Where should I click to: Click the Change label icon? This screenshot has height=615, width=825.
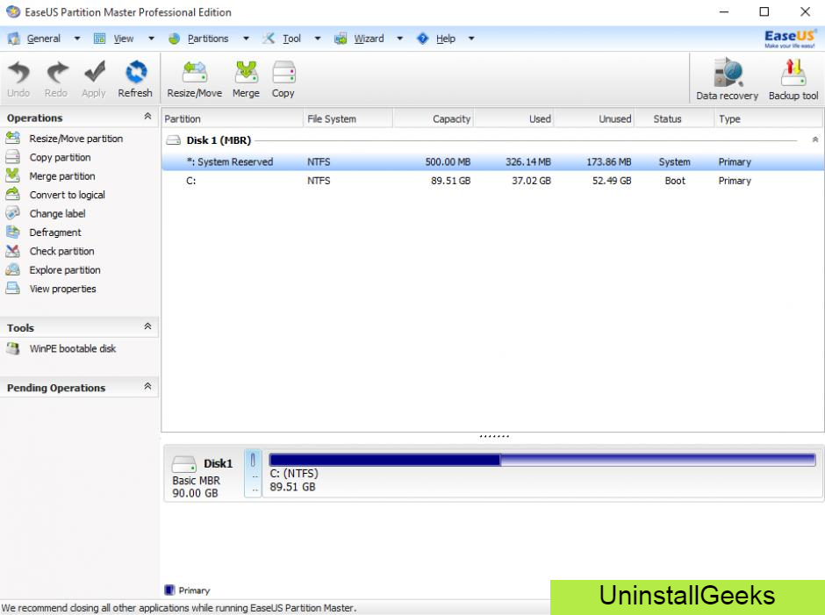[x=12, y=213]
